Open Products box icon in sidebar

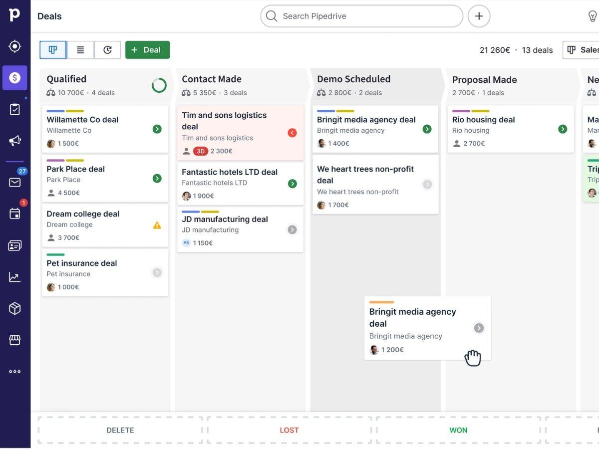click(x=15, y=309)
